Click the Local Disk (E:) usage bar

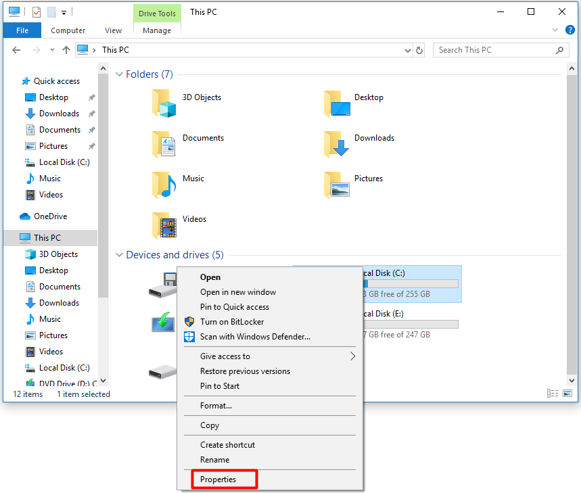coord(411,325)
